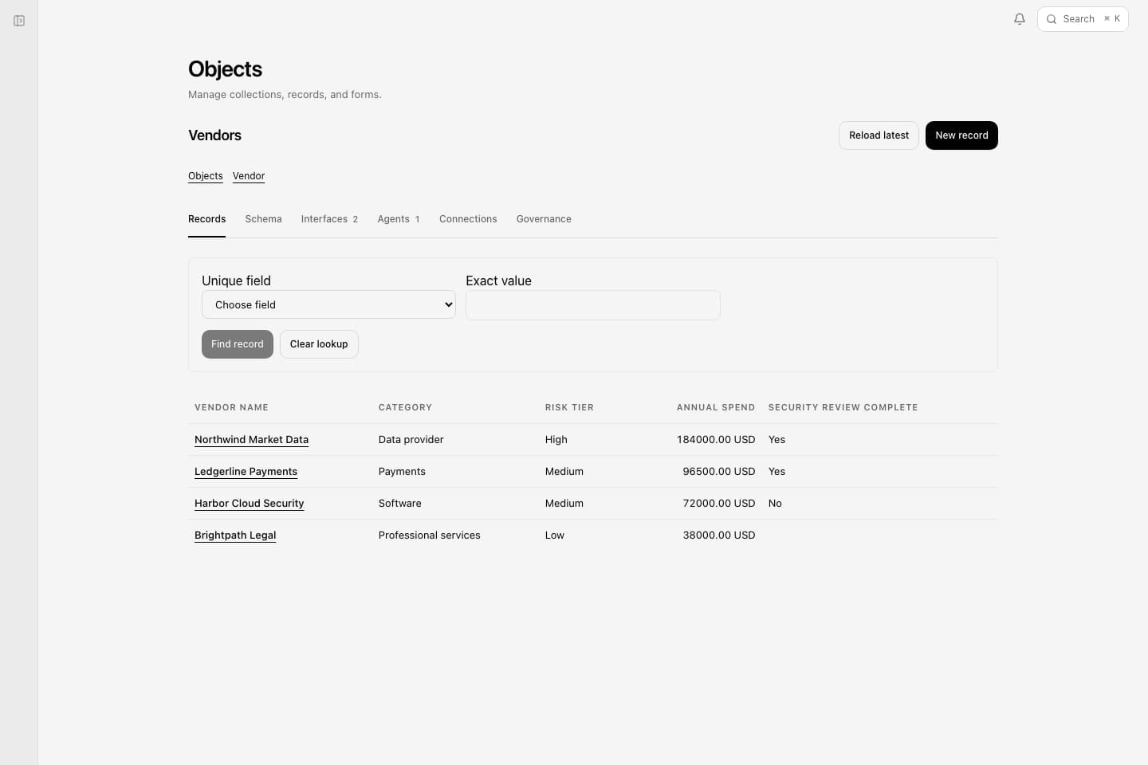Viewport: 1148px width, 765px height.
Task: Click Security Review Complete column header
Action: pos(843,407)
